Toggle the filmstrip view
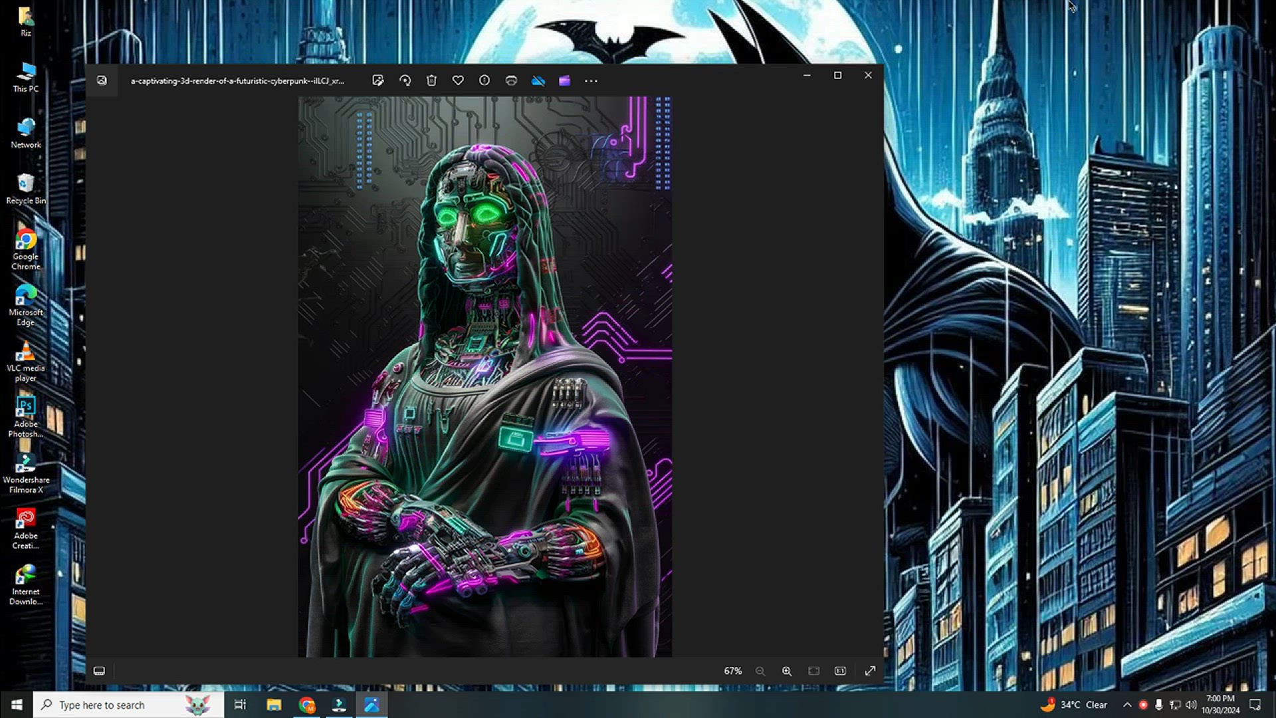This screenshot has width=1276, height=718. point(99,671)
